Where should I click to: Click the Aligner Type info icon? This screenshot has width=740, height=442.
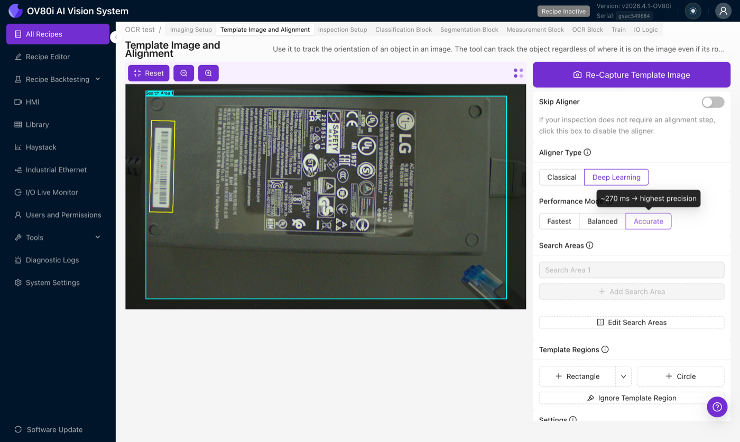point(587,152)
